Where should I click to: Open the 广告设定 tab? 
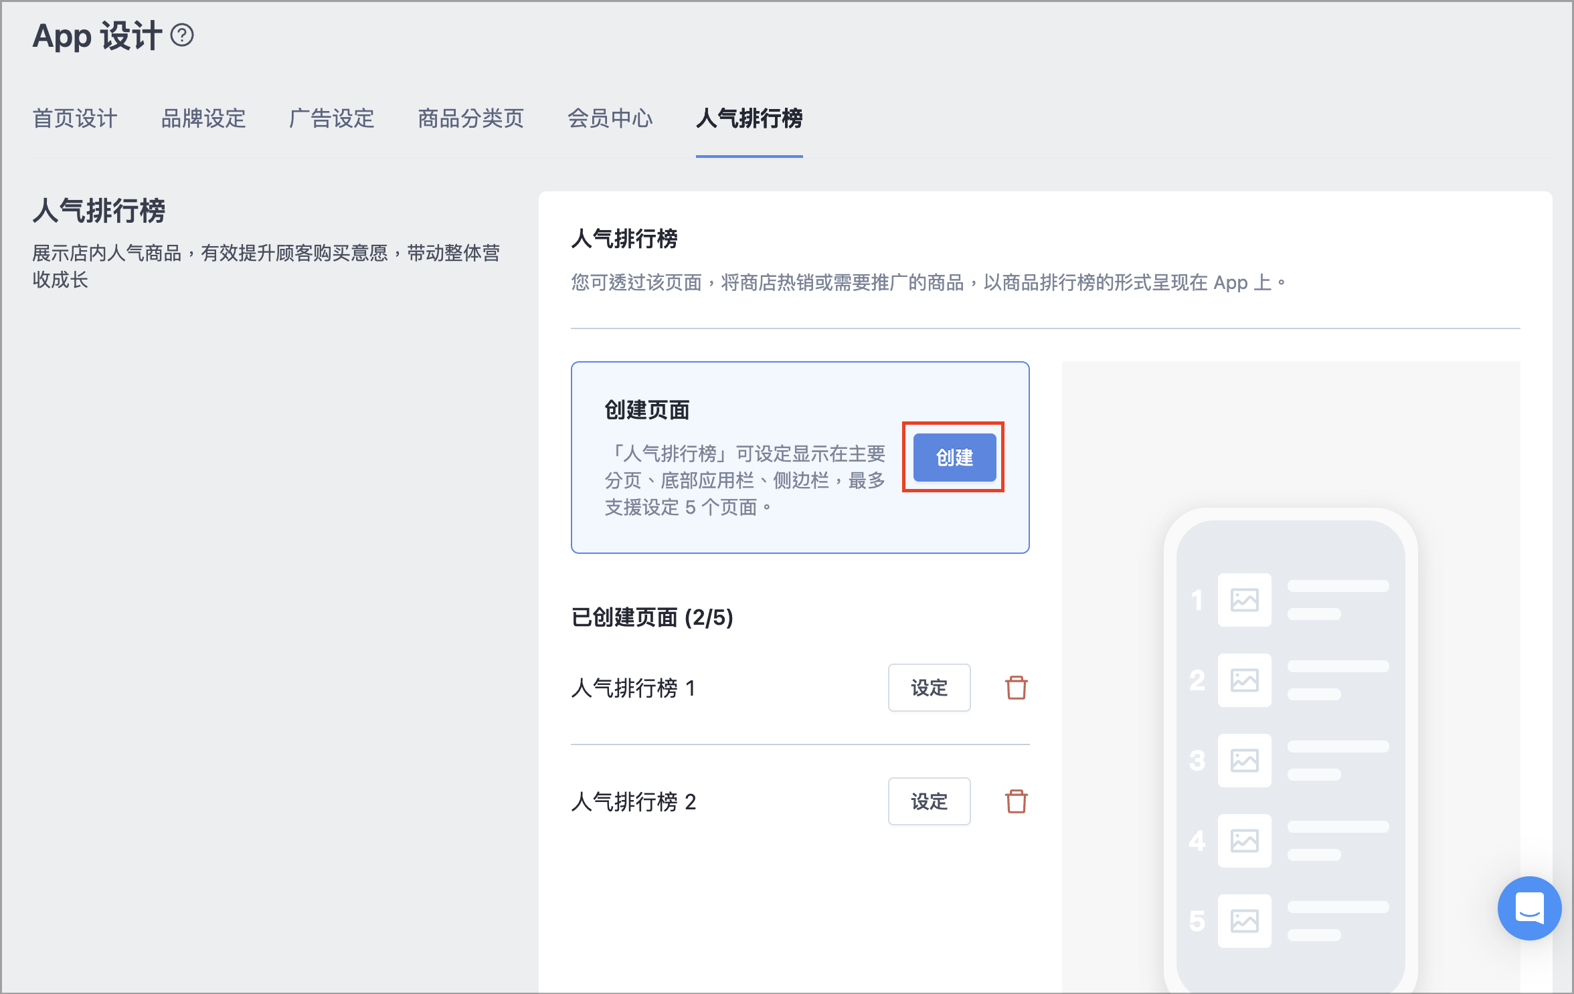(332, 118)
